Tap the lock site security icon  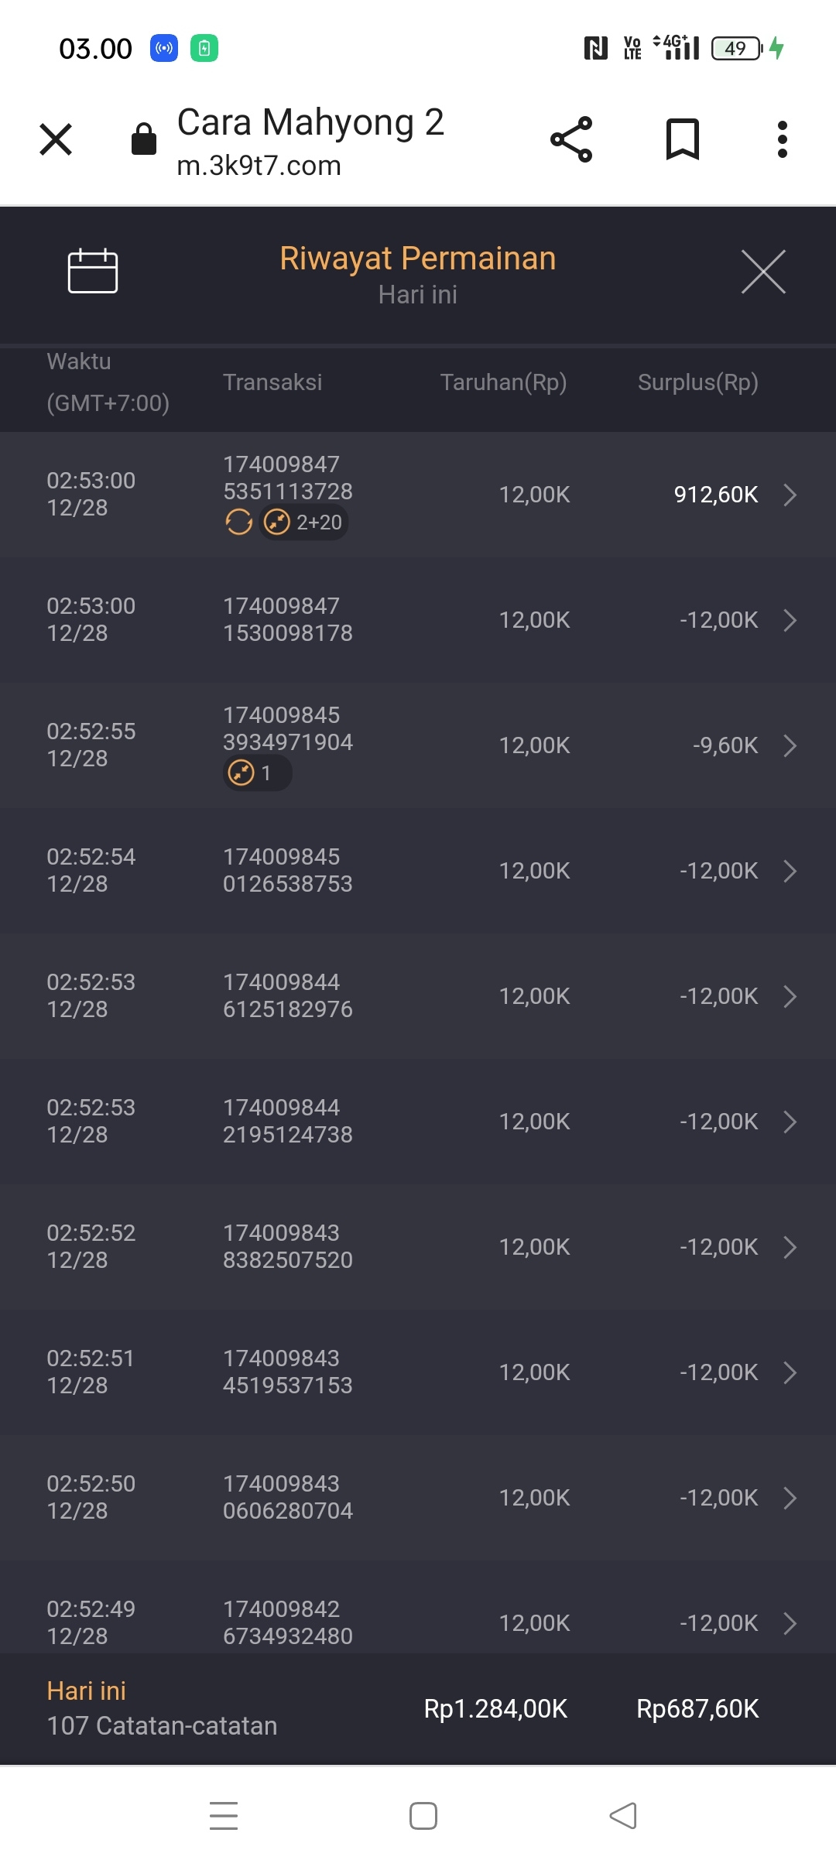[x=144, y=139]
